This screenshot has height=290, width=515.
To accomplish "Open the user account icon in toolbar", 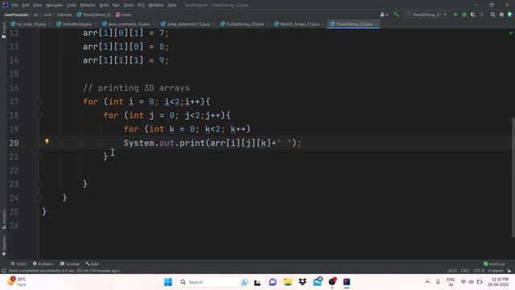I will click(384, 14).
